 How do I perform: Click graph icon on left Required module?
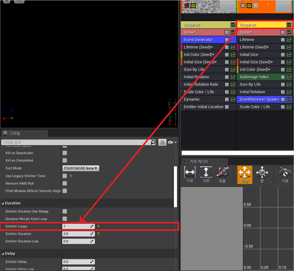tap(233, 25)
